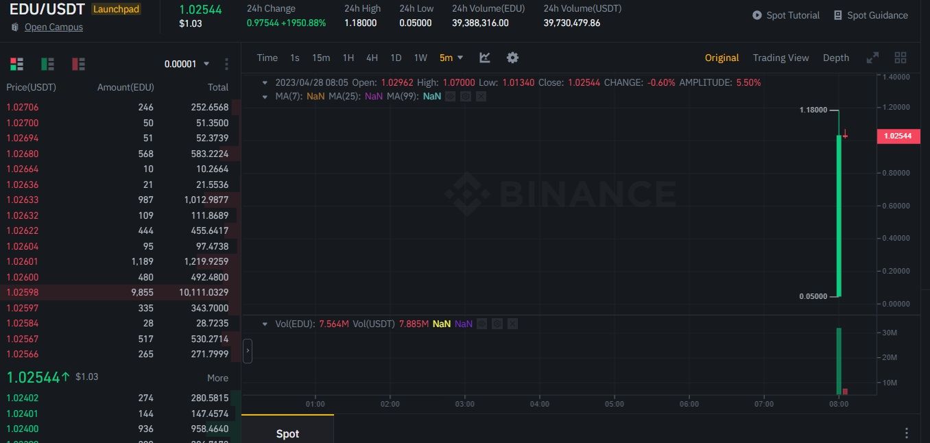
Task: Open the 5m interval dropdown
Action: point(451,58)
